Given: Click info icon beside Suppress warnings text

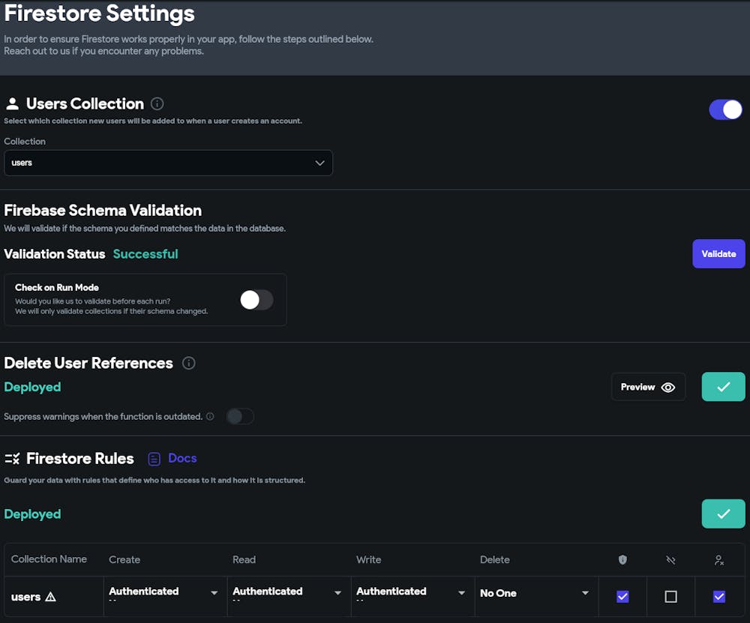Looking at the screenshot, I should coord(210,416).
